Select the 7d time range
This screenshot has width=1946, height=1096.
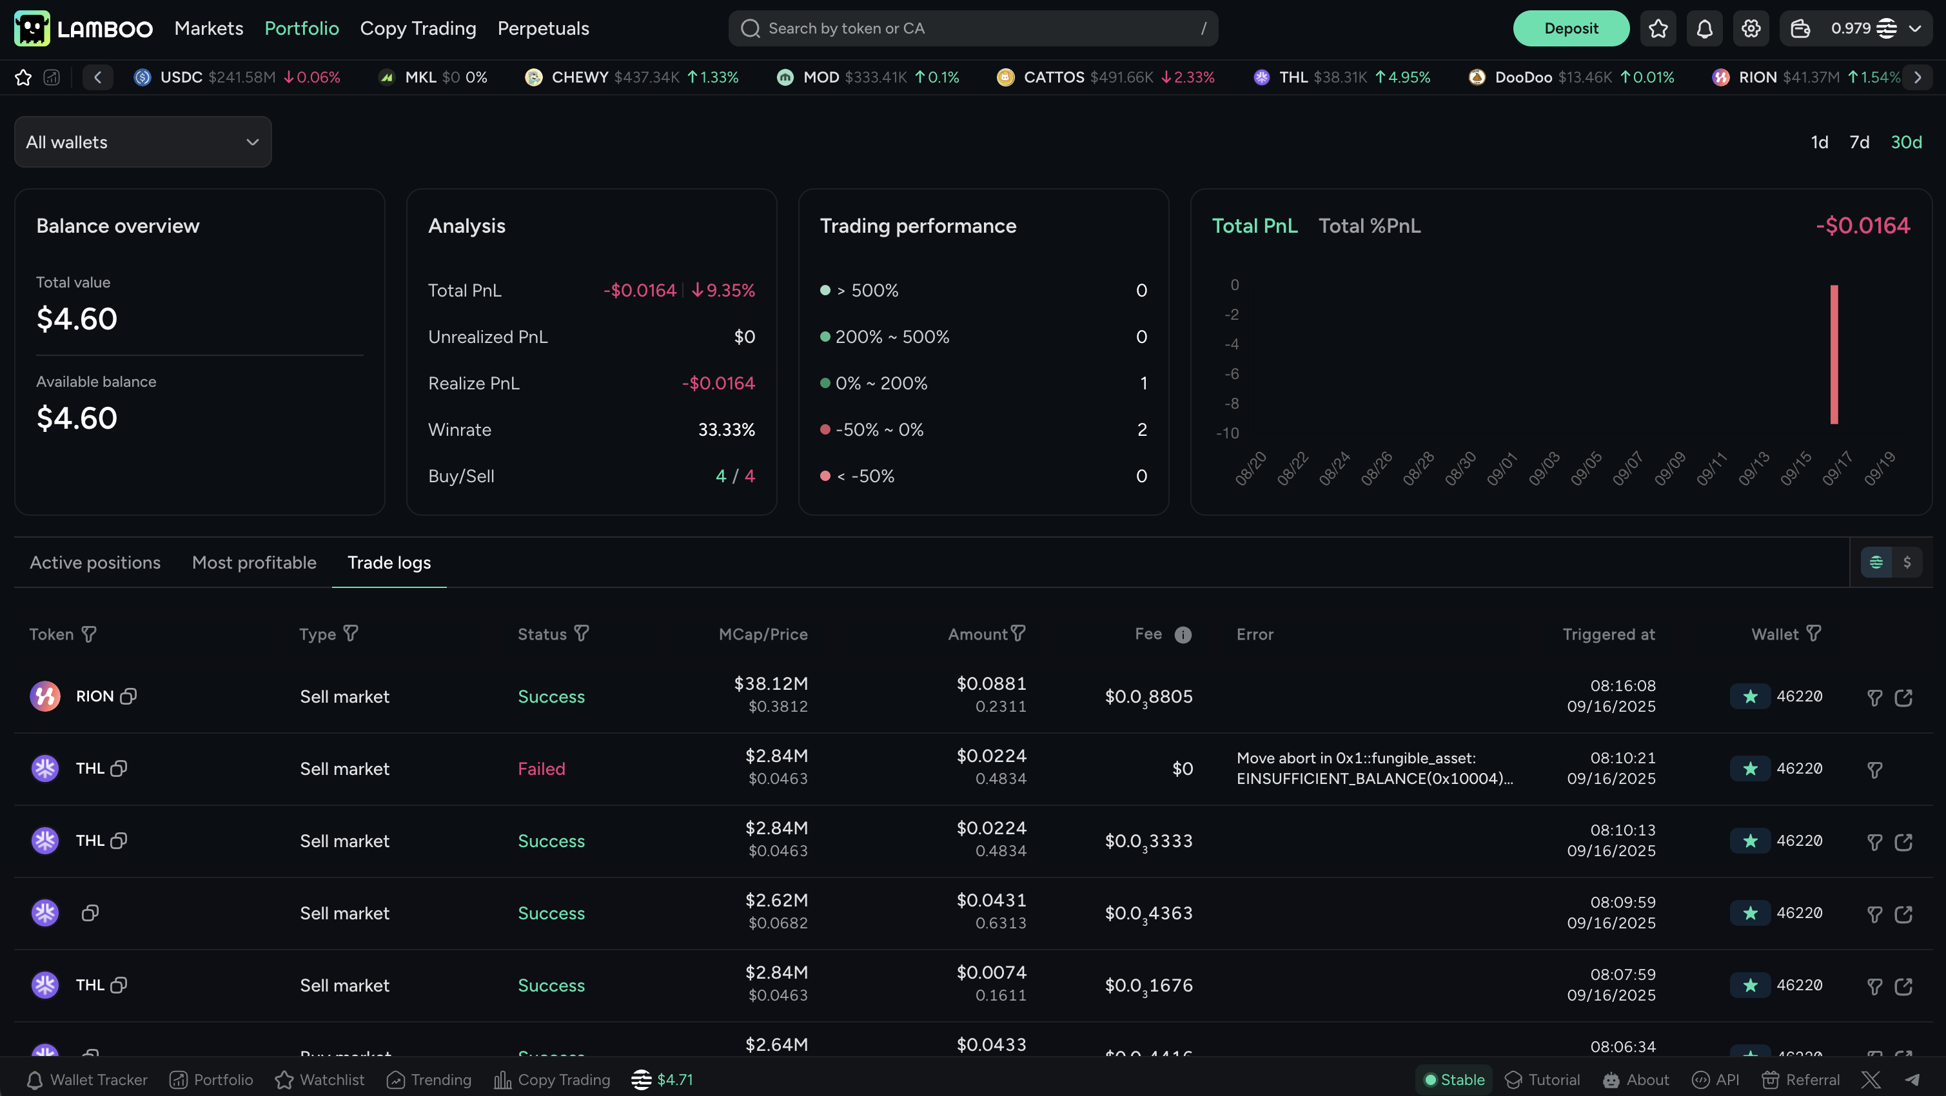1859,142
